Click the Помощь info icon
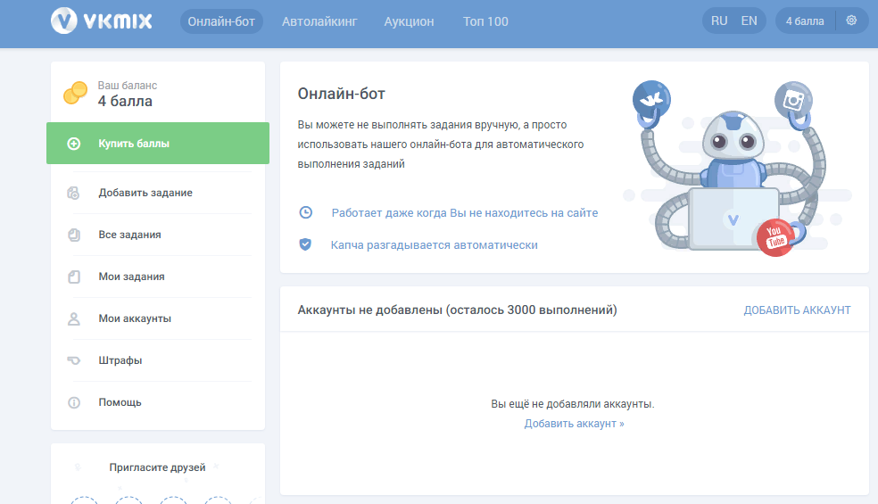 [x=74, y=402]
